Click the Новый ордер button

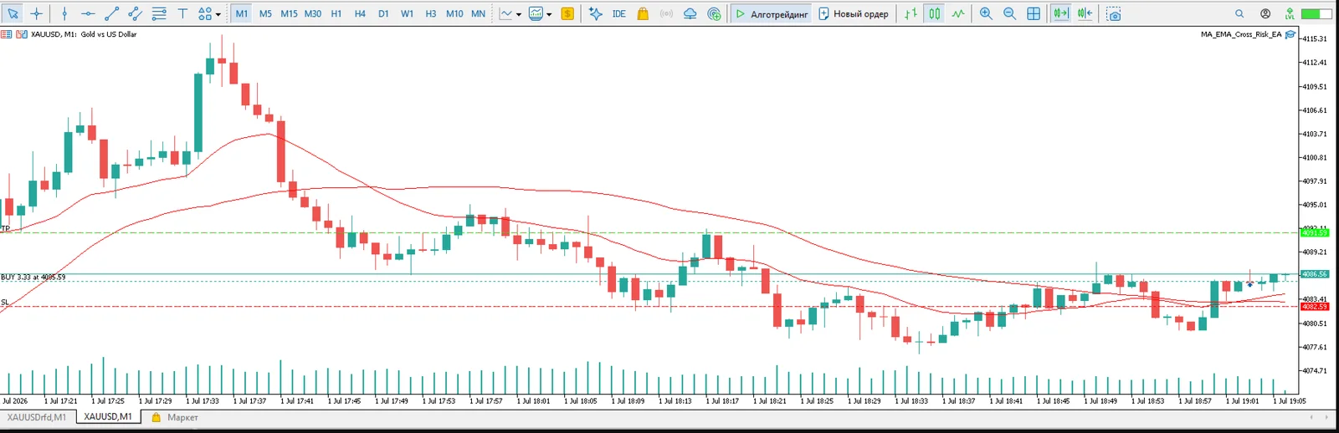[x=853, y=13]
